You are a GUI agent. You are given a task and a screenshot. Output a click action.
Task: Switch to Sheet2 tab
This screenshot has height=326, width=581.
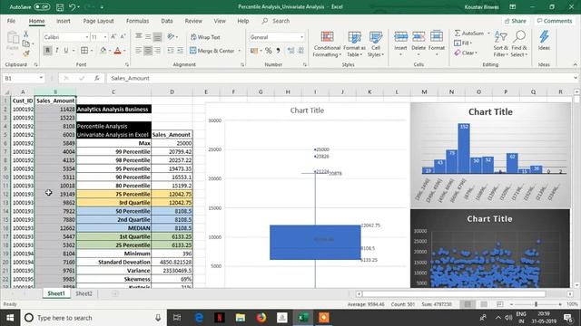(84, 293)
